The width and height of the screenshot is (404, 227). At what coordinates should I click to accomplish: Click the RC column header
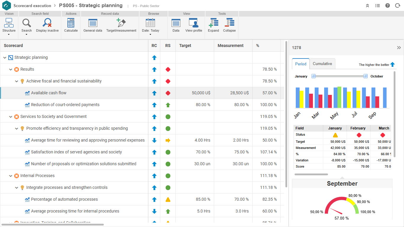click(154, 46)
